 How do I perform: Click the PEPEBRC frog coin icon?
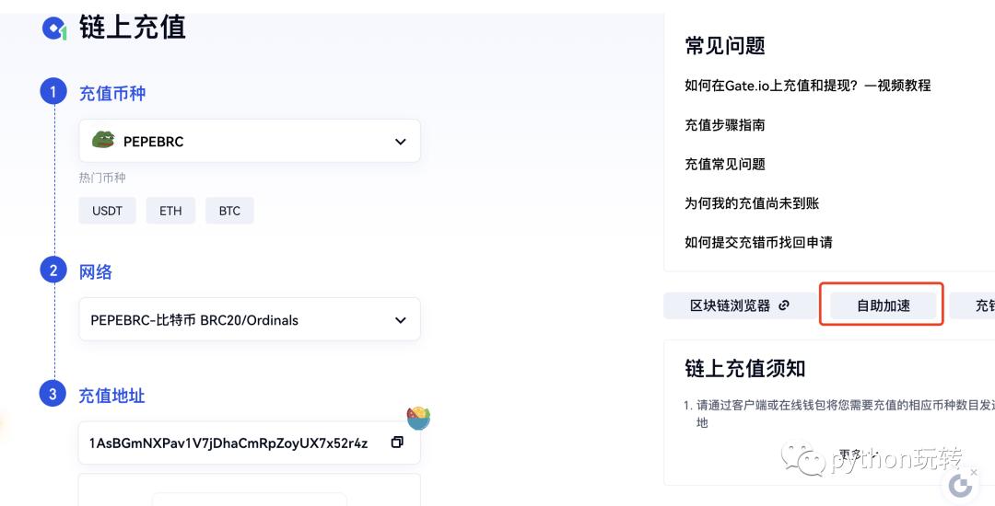(102, 141)
